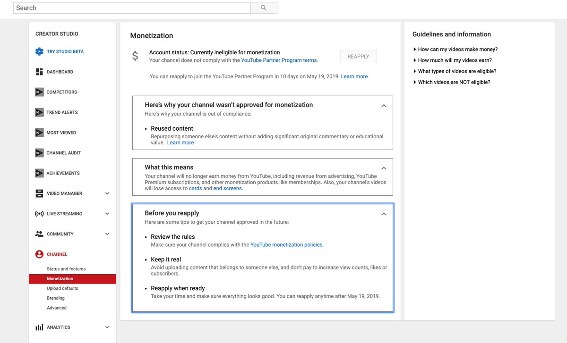Click the search magnifier button

[x=264, y=8]
